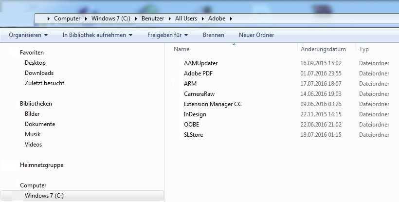The image size is (399, 202).
Task: Go to Benutzer in the address breadcrumb
Action: pyautogui.click(x=153, y=18)
